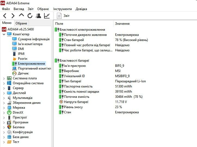Viewport: 197px width, 147px height.
Task: Click the value 30484 mWh (78 %)
Action: point(129,97)
